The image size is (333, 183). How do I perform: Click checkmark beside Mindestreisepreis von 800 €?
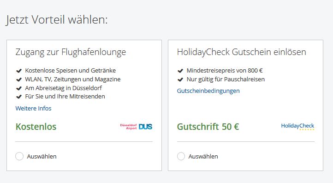point(180,71)
